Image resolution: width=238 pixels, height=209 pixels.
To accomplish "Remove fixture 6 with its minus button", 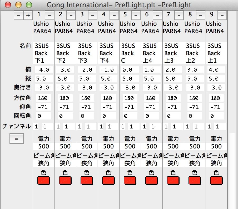I will 157,15.
